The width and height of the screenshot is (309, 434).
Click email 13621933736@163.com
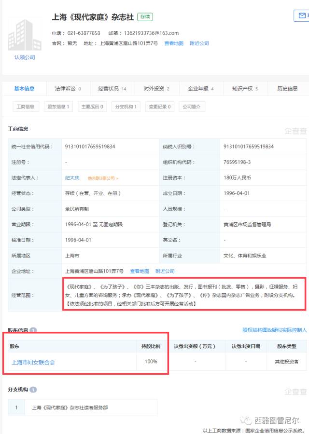pyautogui.click(x=151, y=33)
